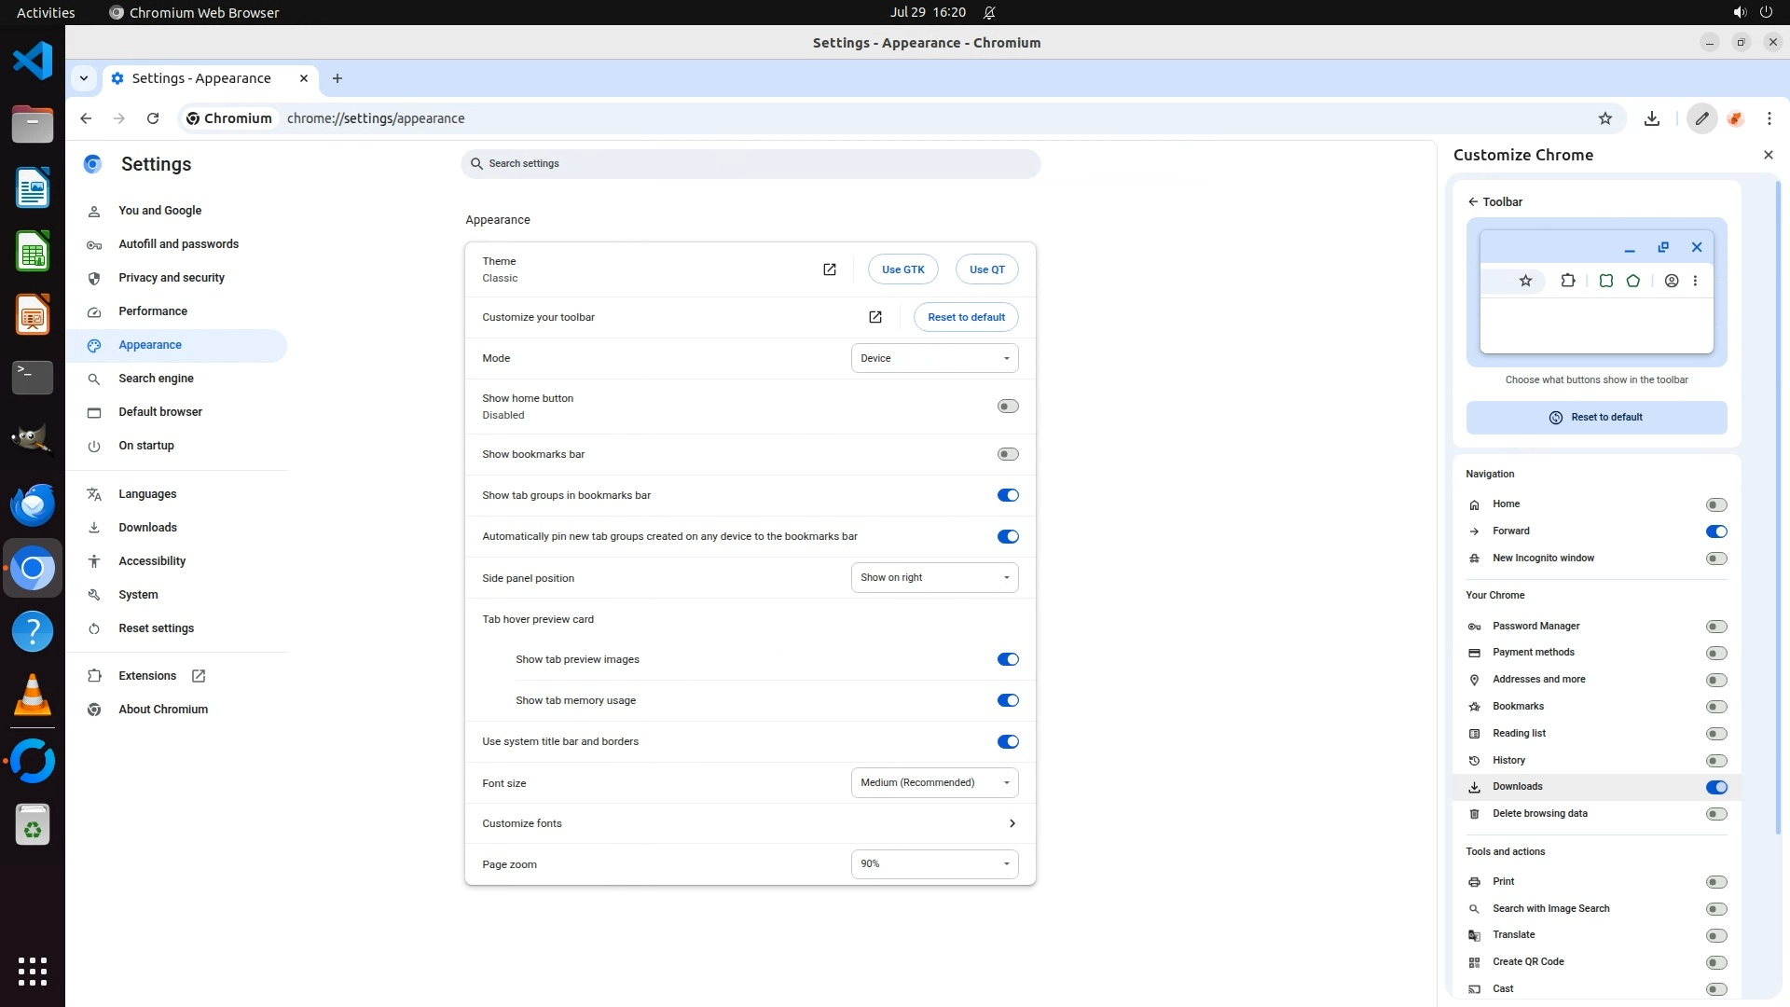Go back with Toolbar arrow
The width and height of the screenshot is (1790, 1007).
click(1473, 201)
